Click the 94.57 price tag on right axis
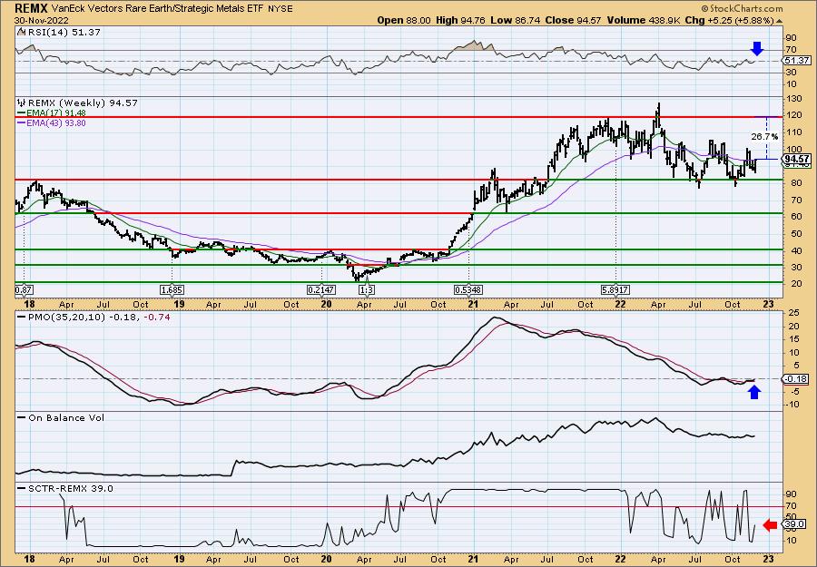 tap(797, 159)
